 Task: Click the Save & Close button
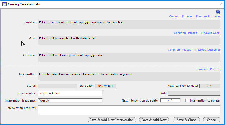coord(186,120)
